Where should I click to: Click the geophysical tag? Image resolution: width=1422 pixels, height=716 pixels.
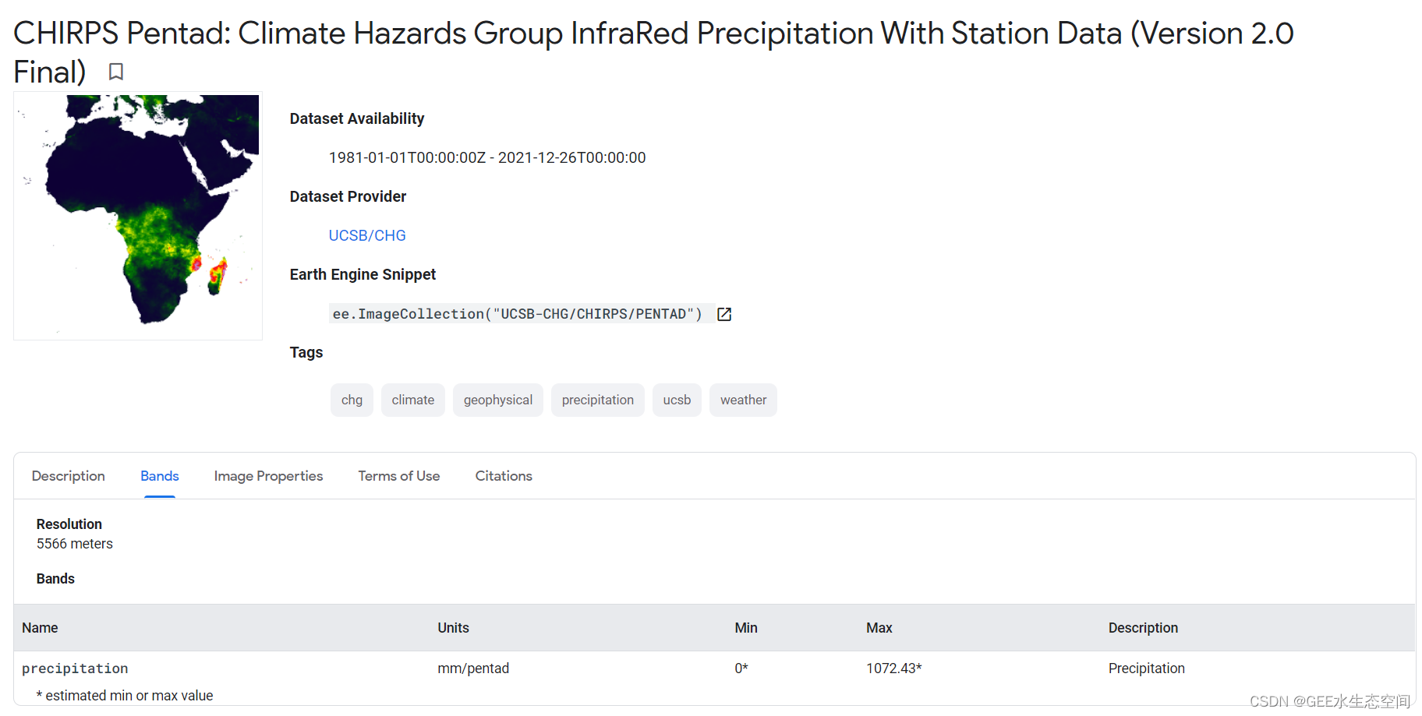point(497,400)
